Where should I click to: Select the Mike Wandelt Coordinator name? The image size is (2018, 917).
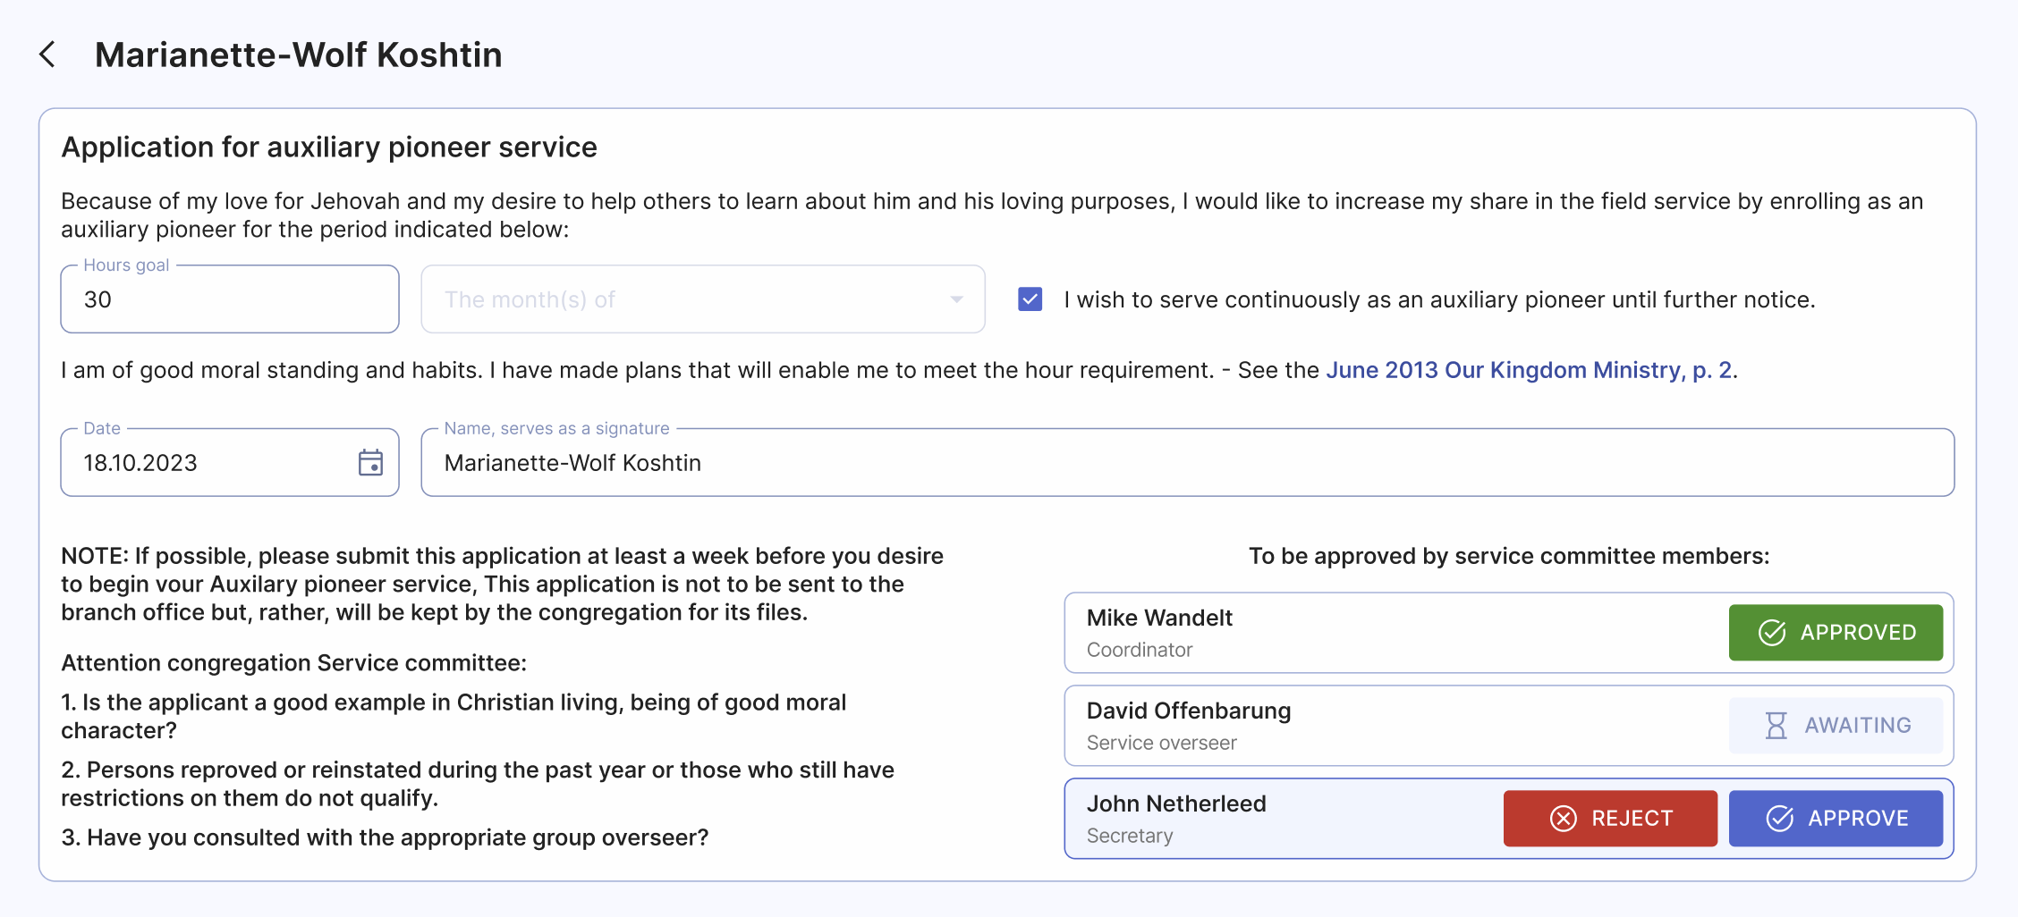click(1159, 618)
